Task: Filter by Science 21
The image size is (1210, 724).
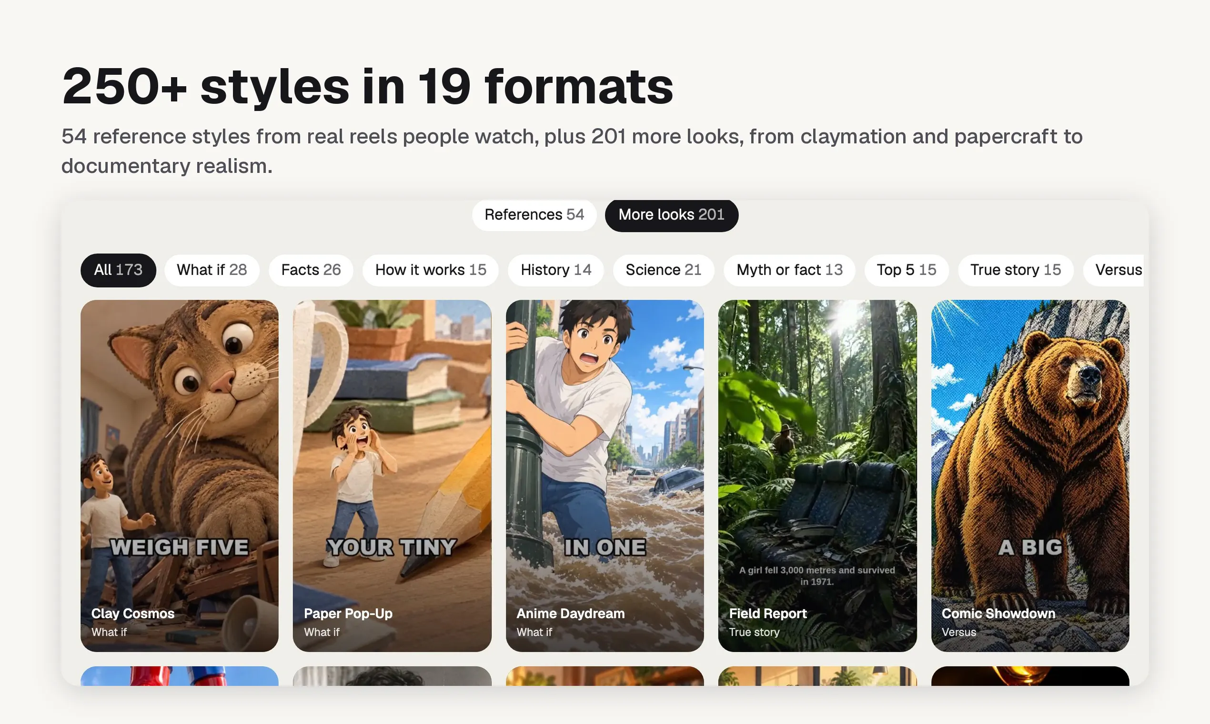Action: [664, 270]
